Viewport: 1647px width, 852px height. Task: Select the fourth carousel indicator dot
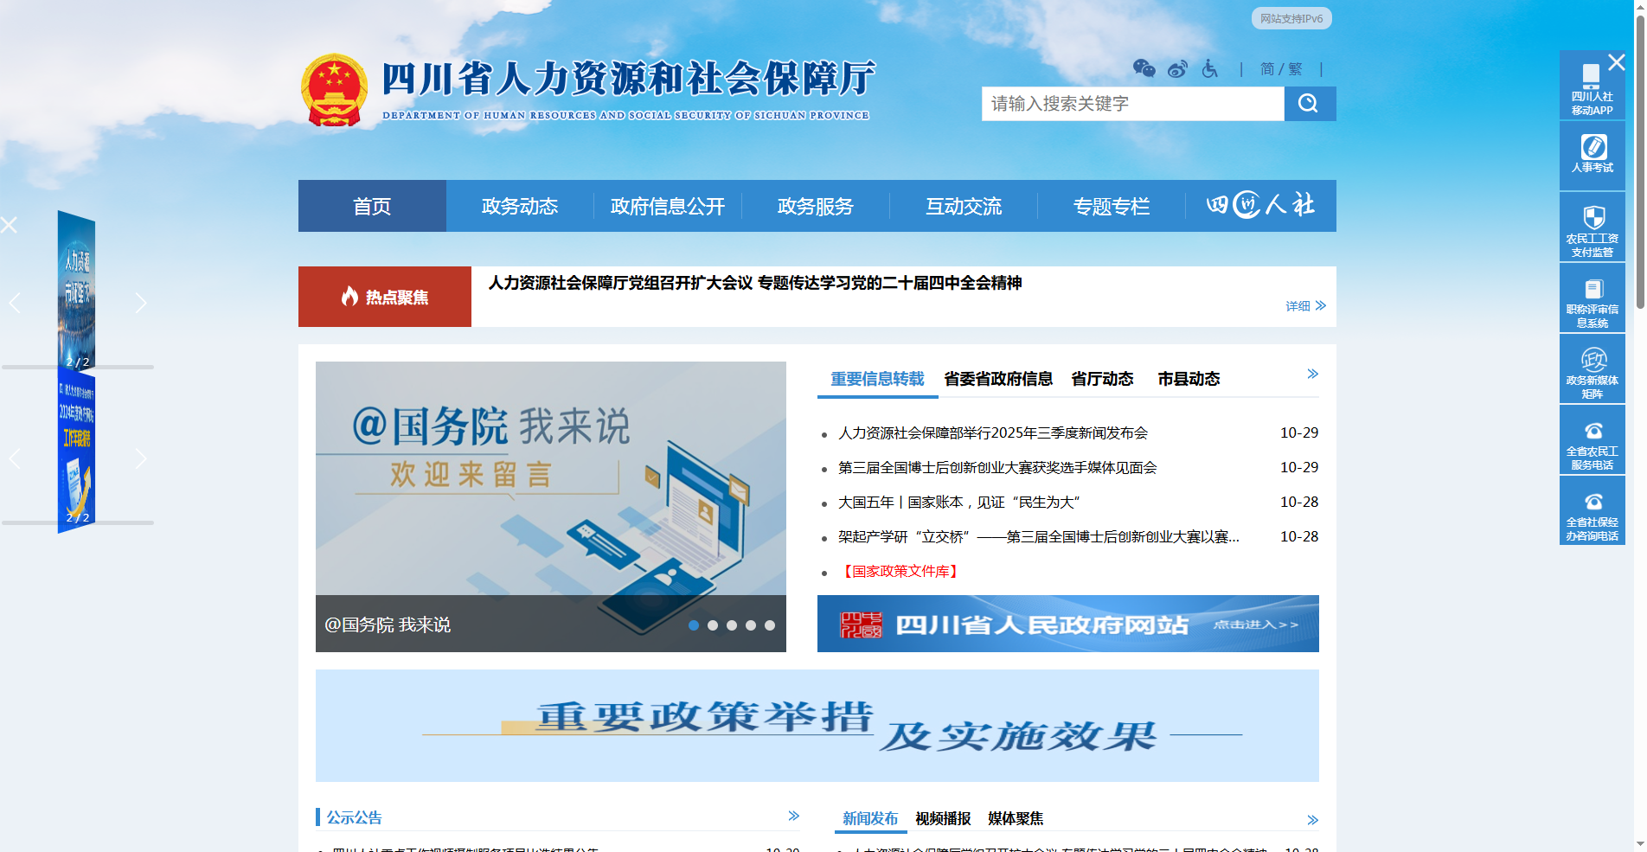(752, 625)
